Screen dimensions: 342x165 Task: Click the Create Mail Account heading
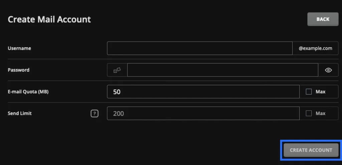[49, 19]
